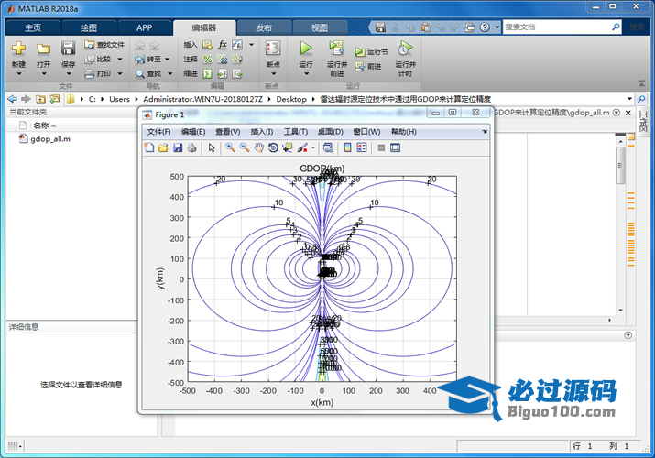This screenshot has height=458, width=655.
Task: Toggle the insert legend button in Figure 1
Action: [362, 147]
